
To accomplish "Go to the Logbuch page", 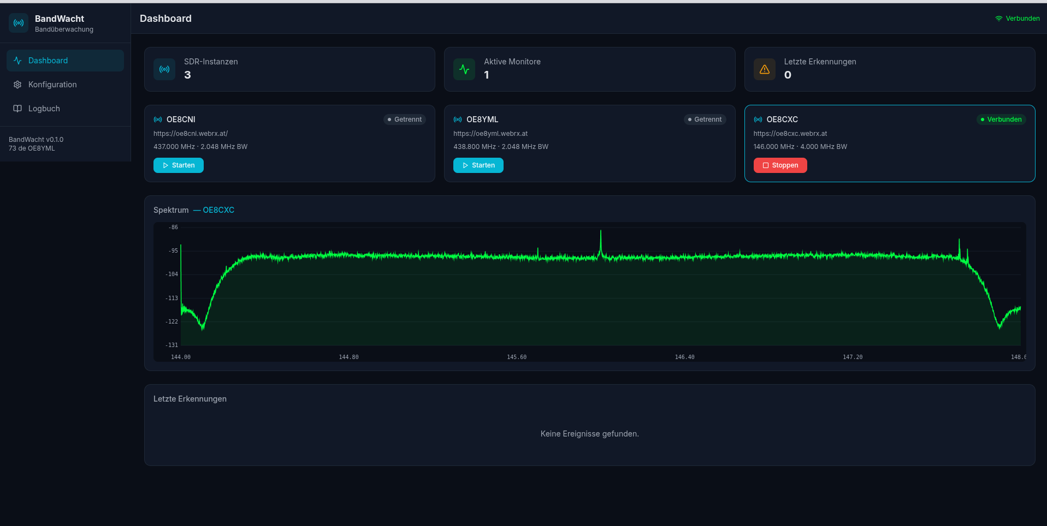I will pyautogui.click(x=44, y=109).
